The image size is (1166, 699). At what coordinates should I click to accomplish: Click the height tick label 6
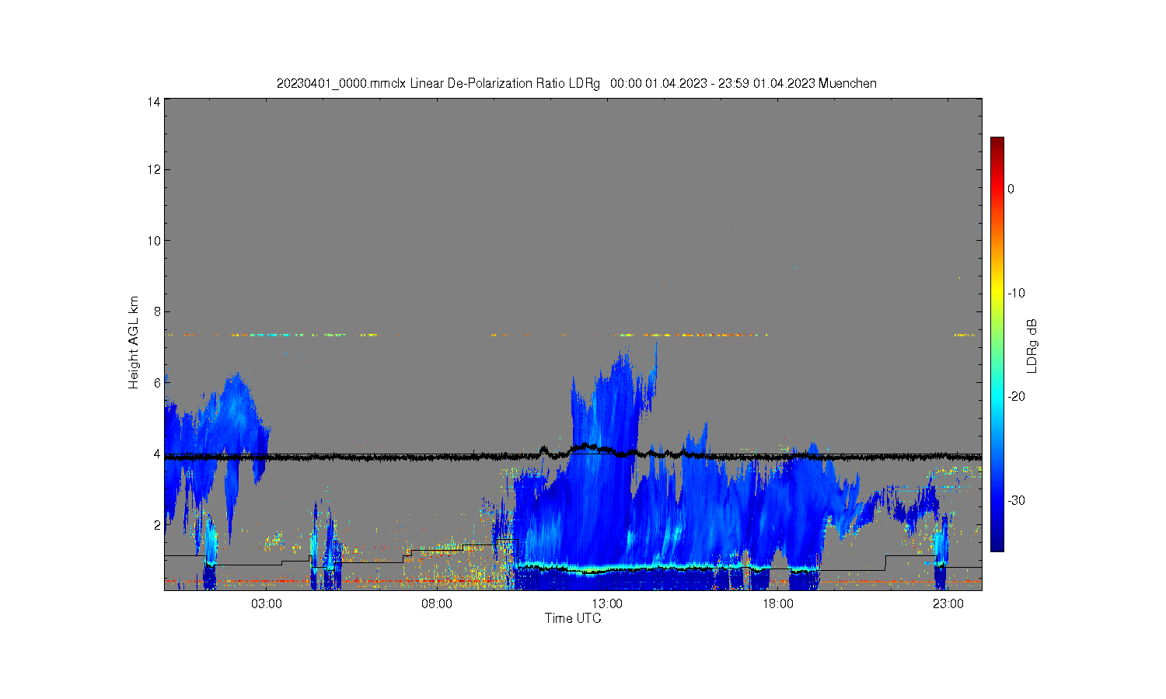pos(157,383)
